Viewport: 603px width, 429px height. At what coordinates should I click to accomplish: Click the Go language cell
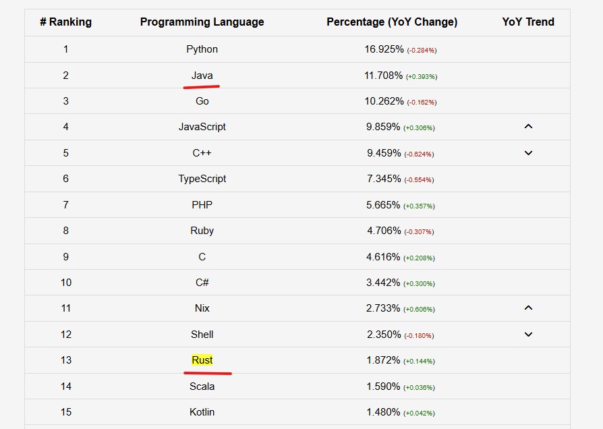pos(202,101)
